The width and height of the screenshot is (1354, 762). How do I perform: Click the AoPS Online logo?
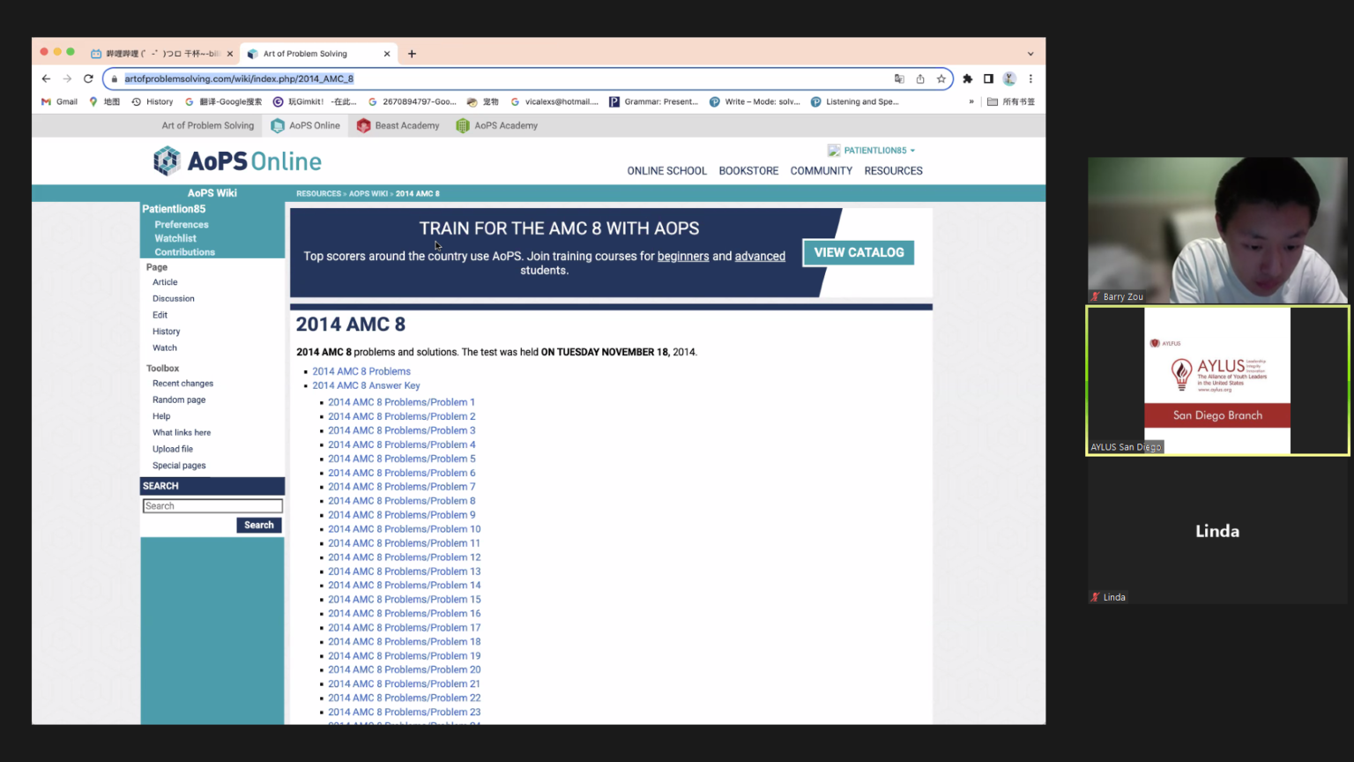(237, 161)
